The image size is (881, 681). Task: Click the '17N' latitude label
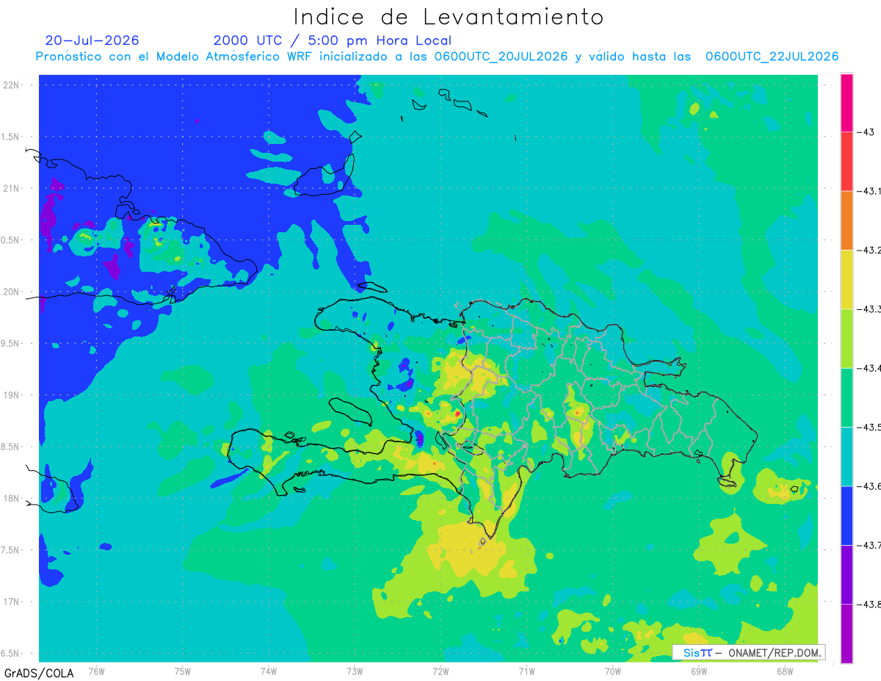(x=10, y=602)
